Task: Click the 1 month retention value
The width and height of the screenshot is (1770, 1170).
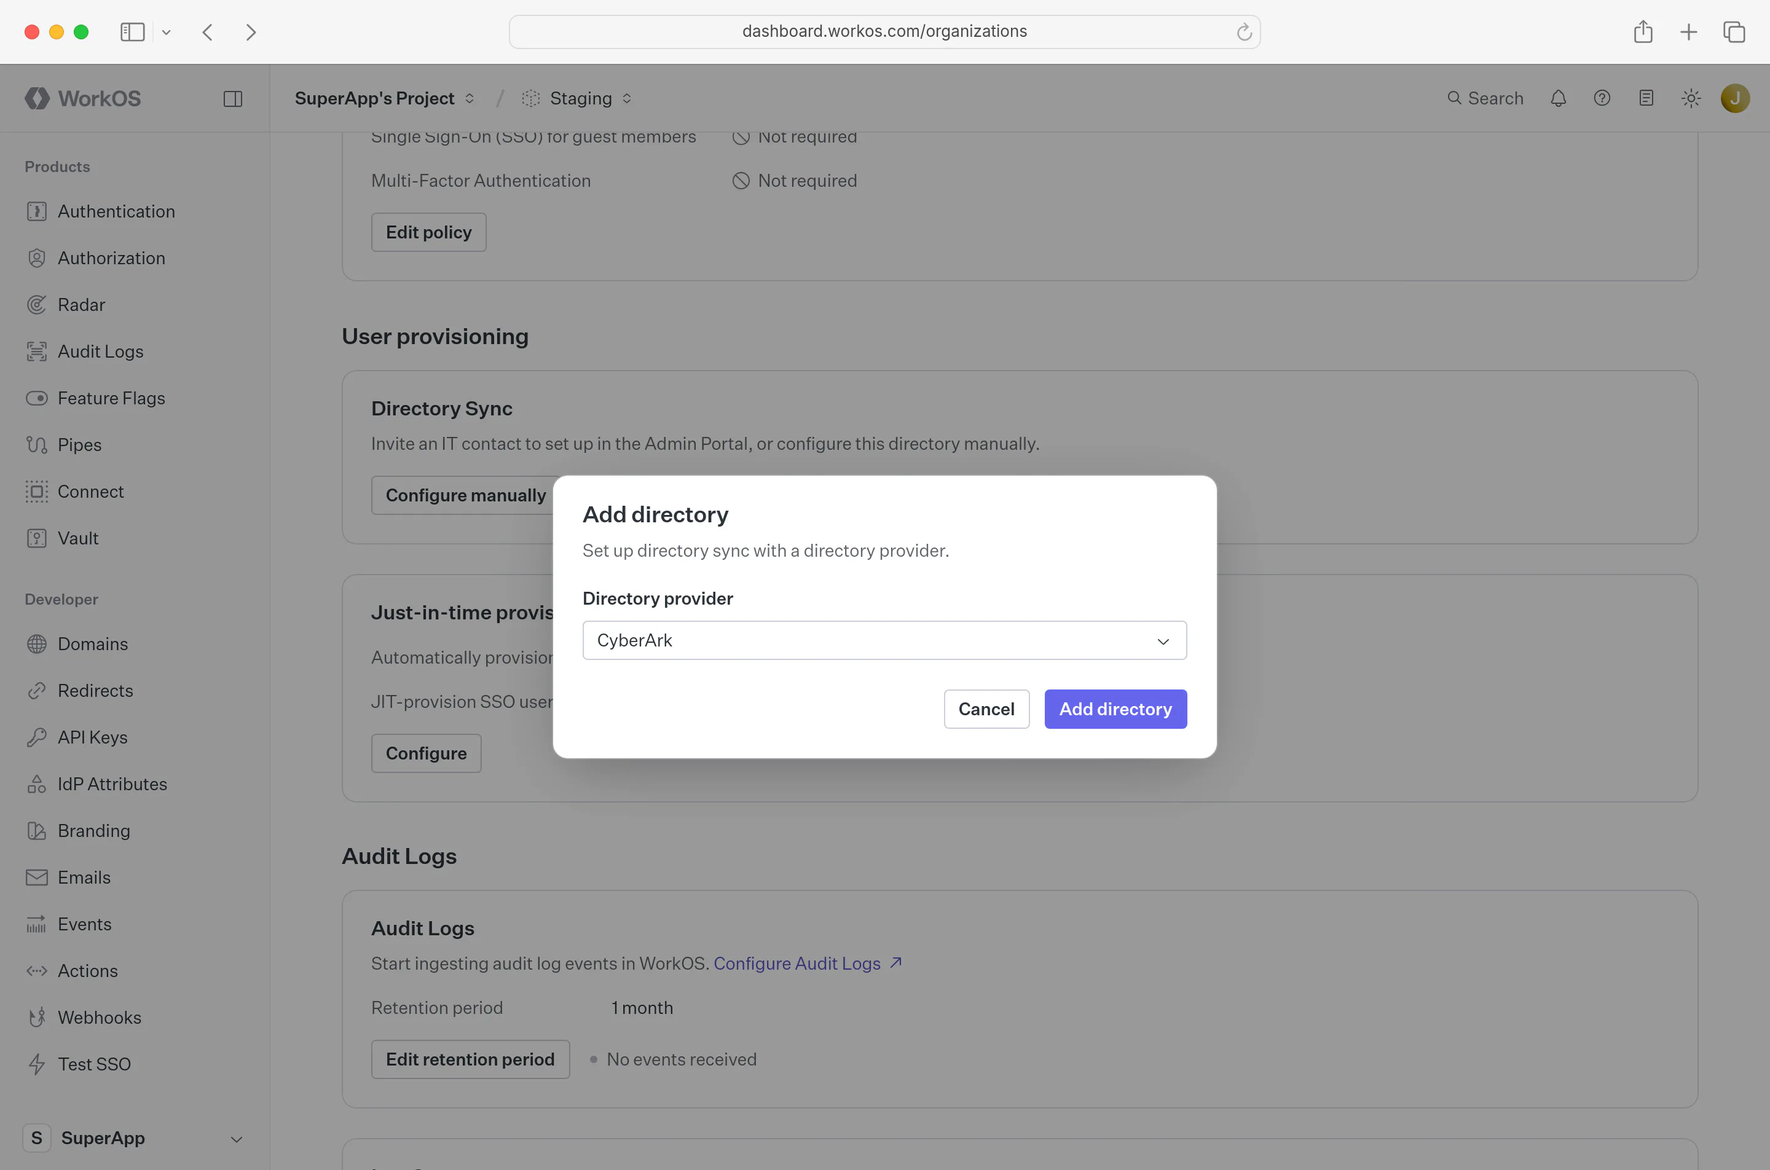Action: [x=642, y=1008]
